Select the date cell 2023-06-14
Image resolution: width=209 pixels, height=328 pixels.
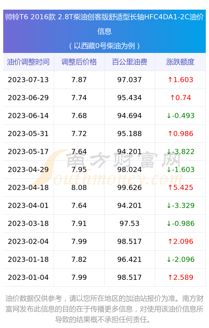pos(28,116)
